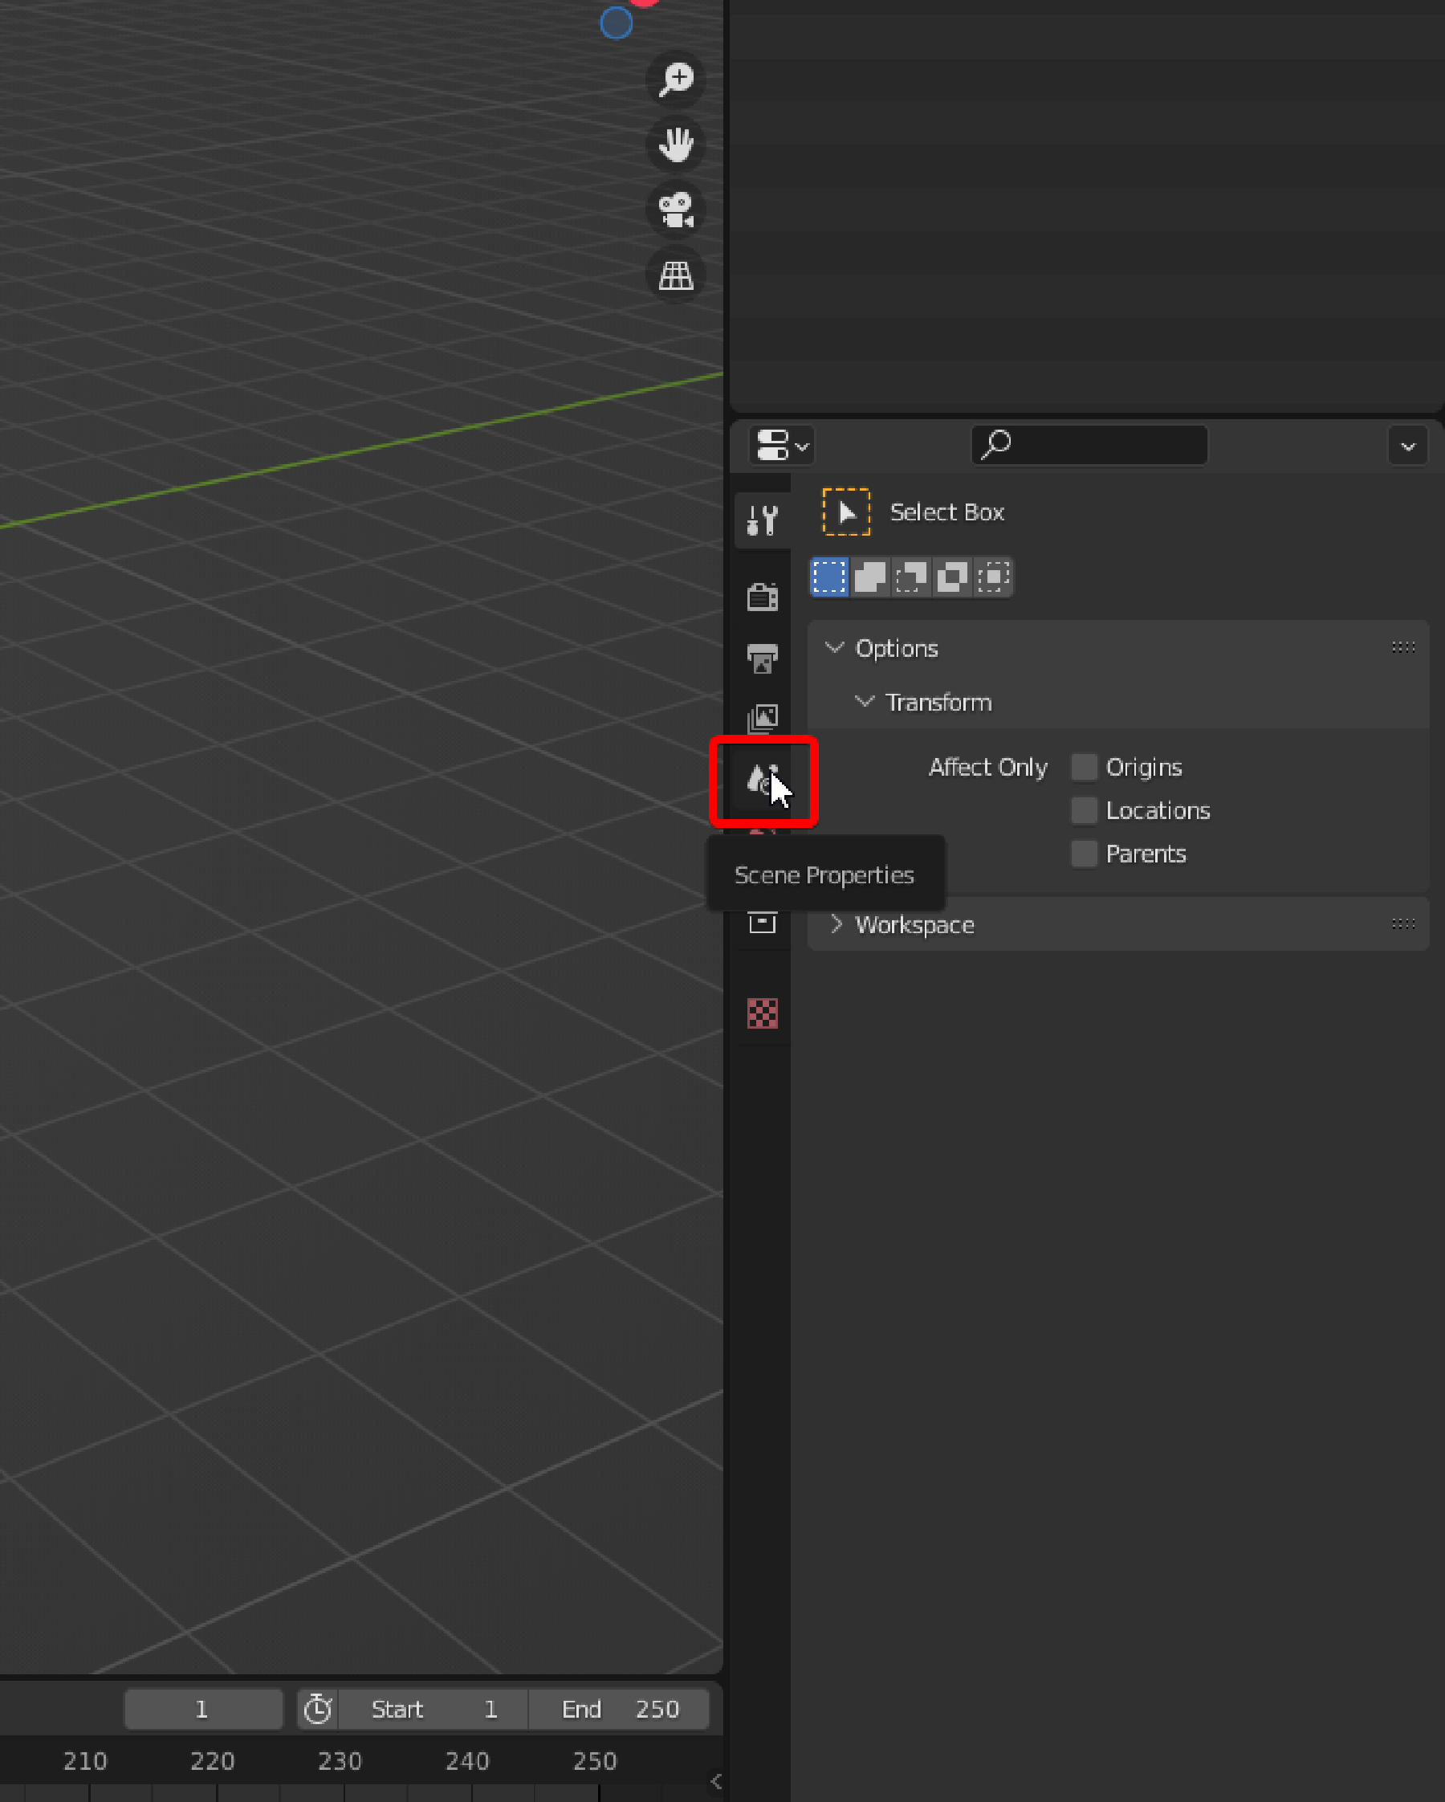This screenshot has width=1445, height=1802.
Task: Choose the Subtract selection mode
Action: [911, 577]
